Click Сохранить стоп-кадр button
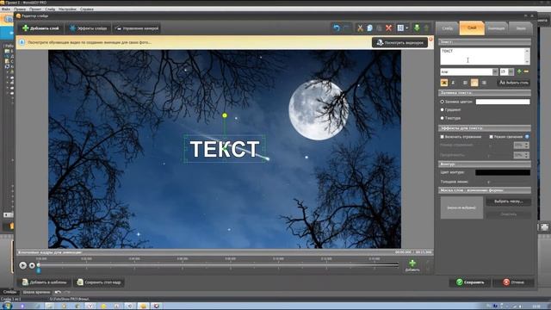This screenshot has width=551, height=310. click(x=100, y=282)
